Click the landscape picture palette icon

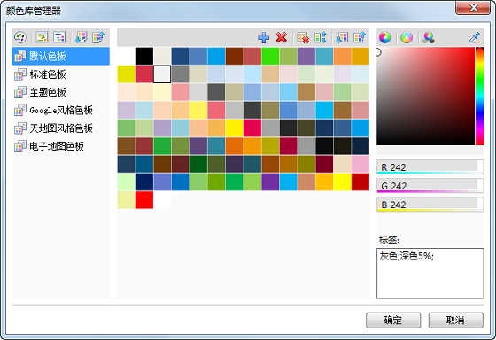pyautogui.click(x=42, y=37)
